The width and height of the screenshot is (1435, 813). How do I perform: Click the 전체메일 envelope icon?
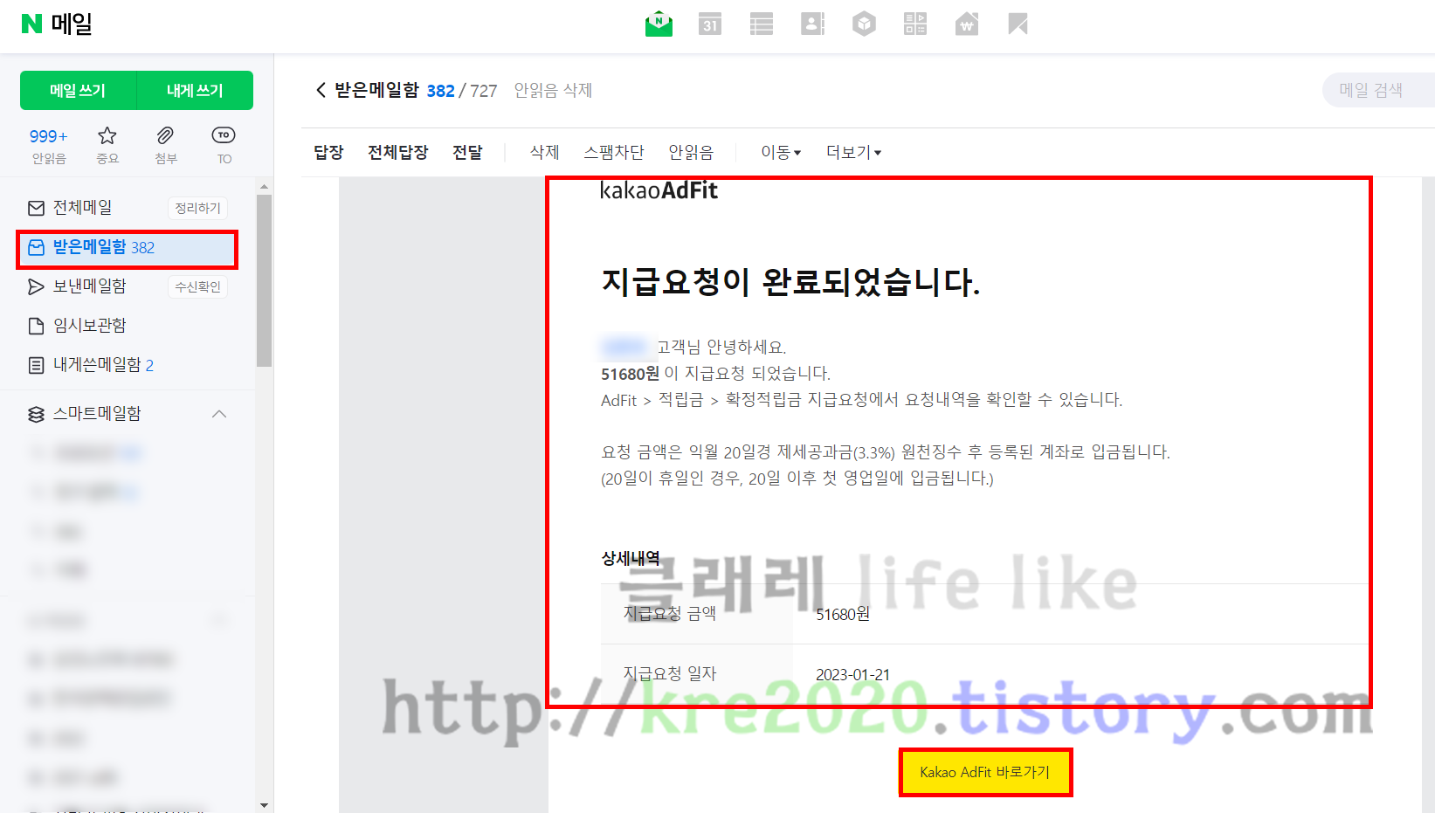click(36, 208)
